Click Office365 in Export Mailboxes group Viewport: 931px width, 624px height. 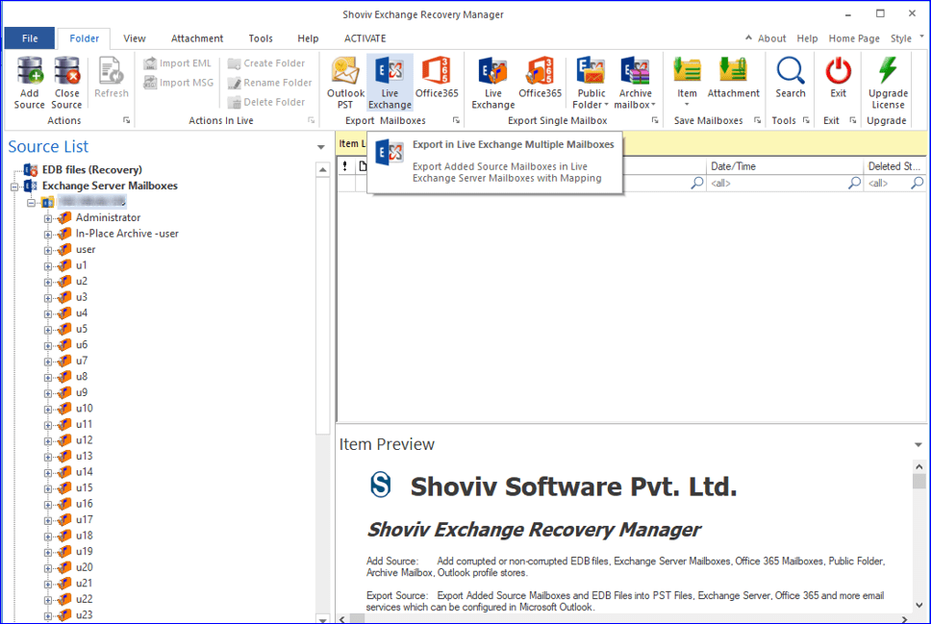[437, 77]
